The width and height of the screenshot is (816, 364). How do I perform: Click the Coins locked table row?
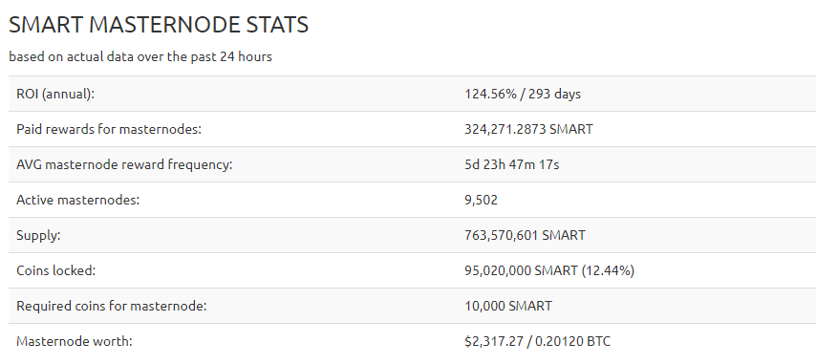412,271
